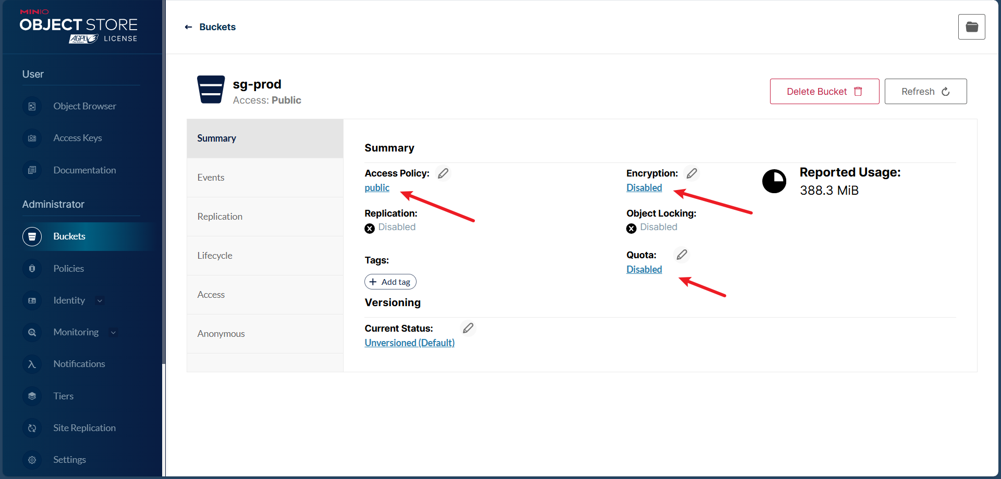Click the Refresh button

925,92
